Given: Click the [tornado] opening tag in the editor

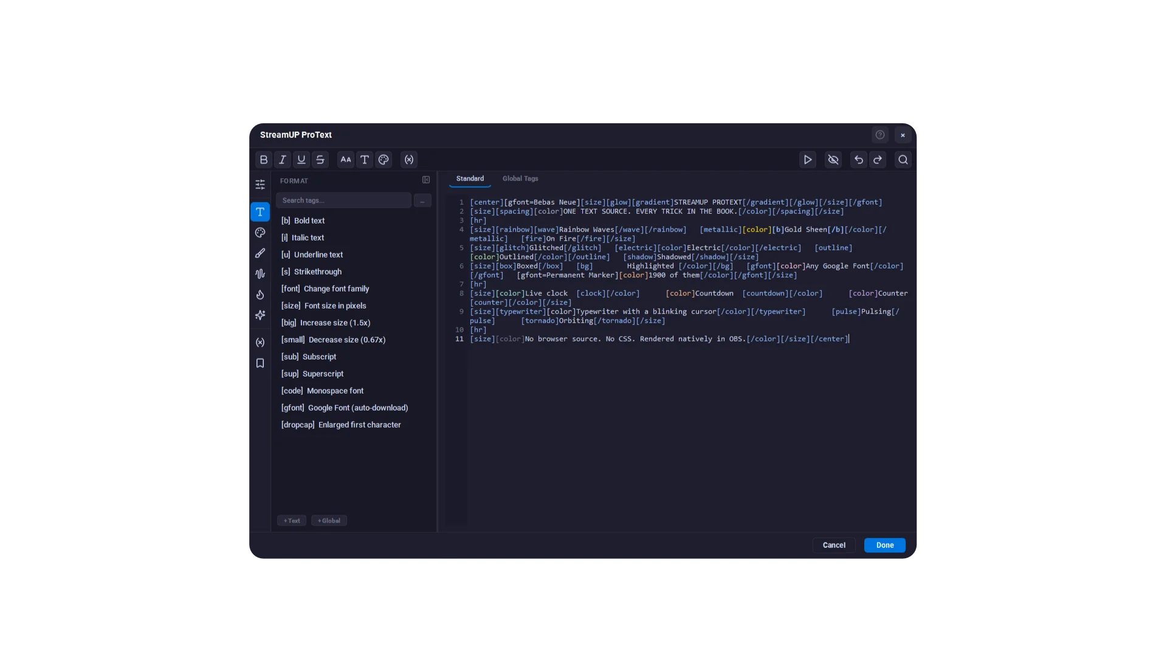Looking at the screenshot, I should click(540, 321).
